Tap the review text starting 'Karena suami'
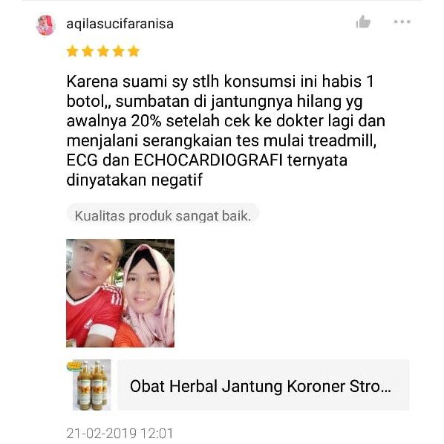Screen dimensions: 444x444 (x=226, y=131)
